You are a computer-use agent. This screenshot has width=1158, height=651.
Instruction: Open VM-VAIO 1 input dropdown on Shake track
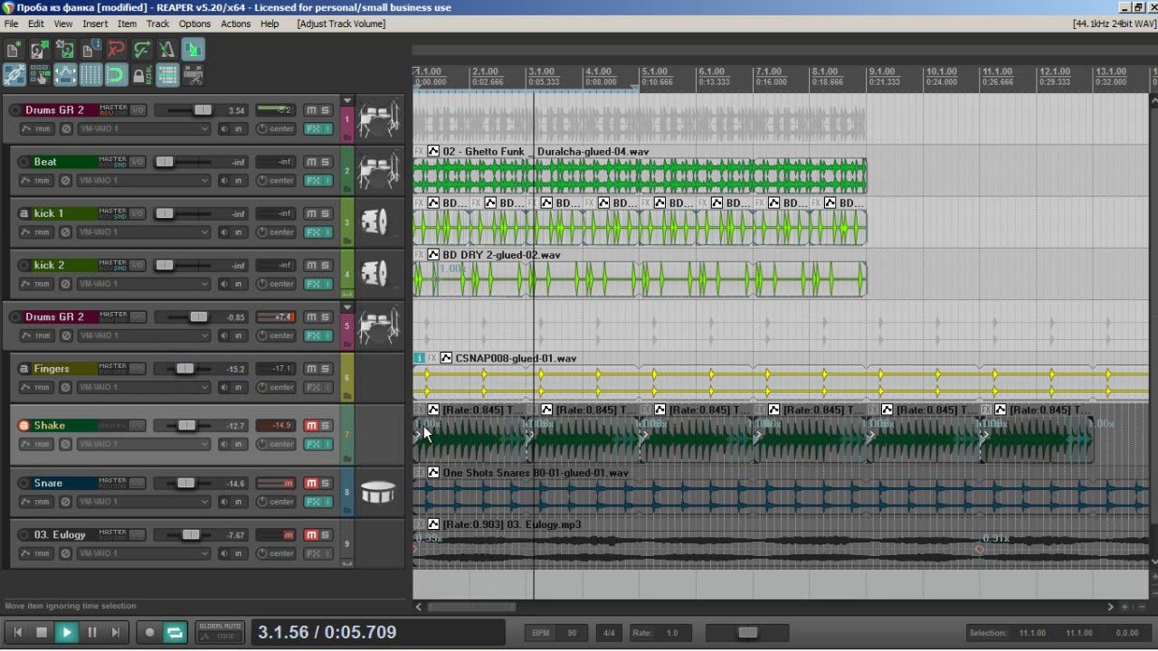tap(143, 444)
